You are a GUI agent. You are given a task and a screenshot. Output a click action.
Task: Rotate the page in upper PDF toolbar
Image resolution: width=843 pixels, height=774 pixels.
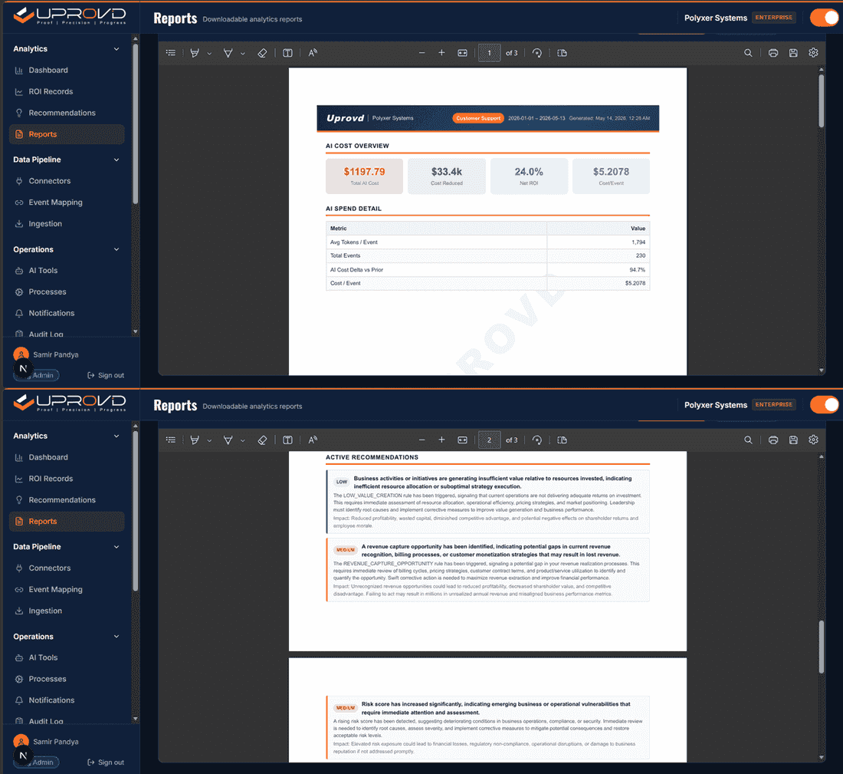pyautogui.click(x=536, y=53)
